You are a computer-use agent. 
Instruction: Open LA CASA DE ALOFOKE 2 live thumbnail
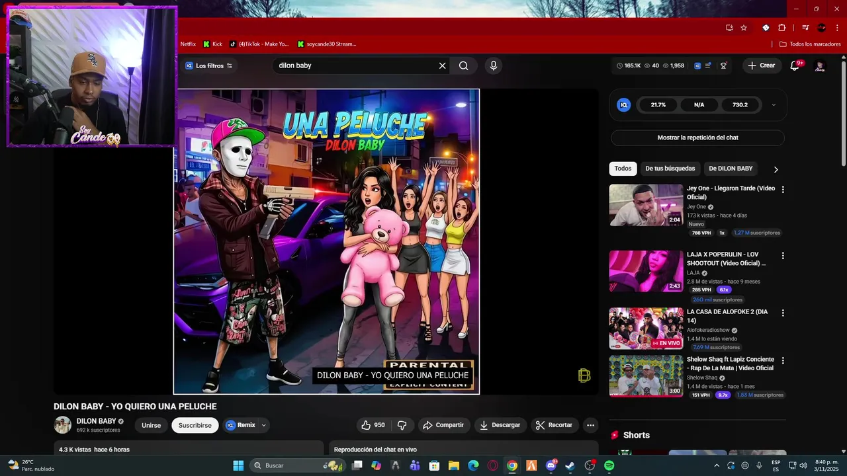point(646,329)
